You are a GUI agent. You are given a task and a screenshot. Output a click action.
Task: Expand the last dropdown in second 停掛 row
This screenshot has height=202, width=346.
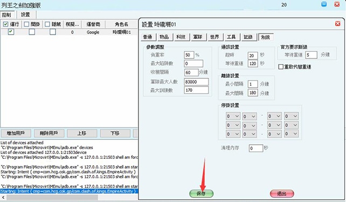point(291,125)
